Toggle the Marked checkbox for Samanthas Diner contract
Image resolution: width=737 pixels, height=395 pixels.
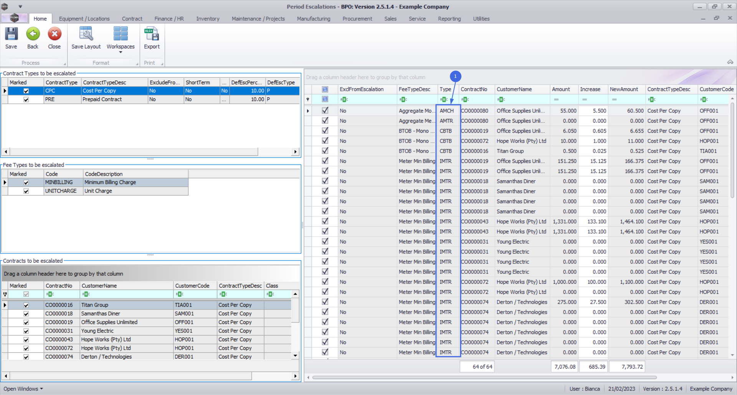click(x=26, y=314)
